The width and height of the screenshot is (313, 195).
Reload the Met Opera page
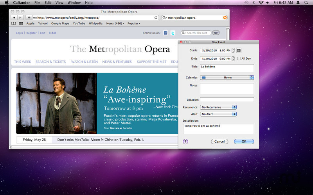pyautogui.click(x=156, y=18)
